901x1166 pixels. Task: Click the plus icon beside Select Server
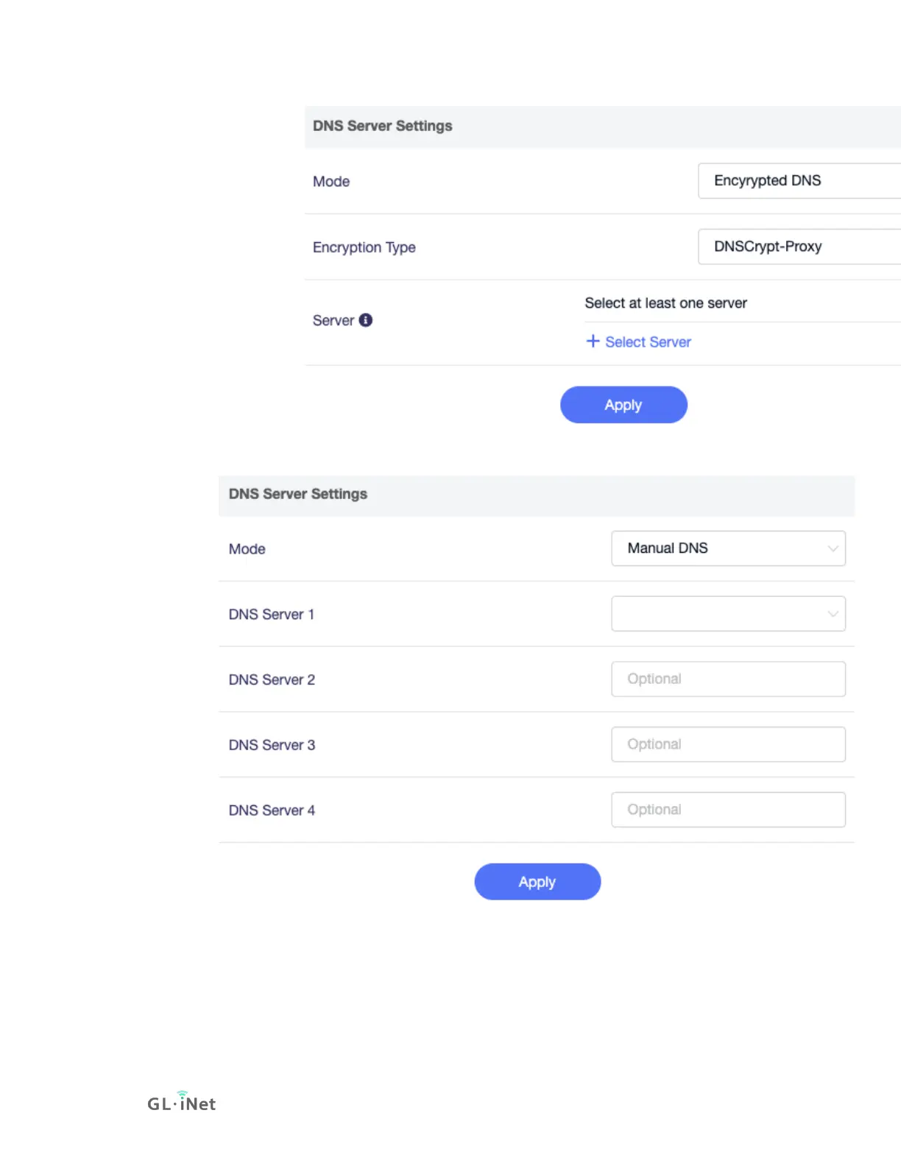(593, 341)
